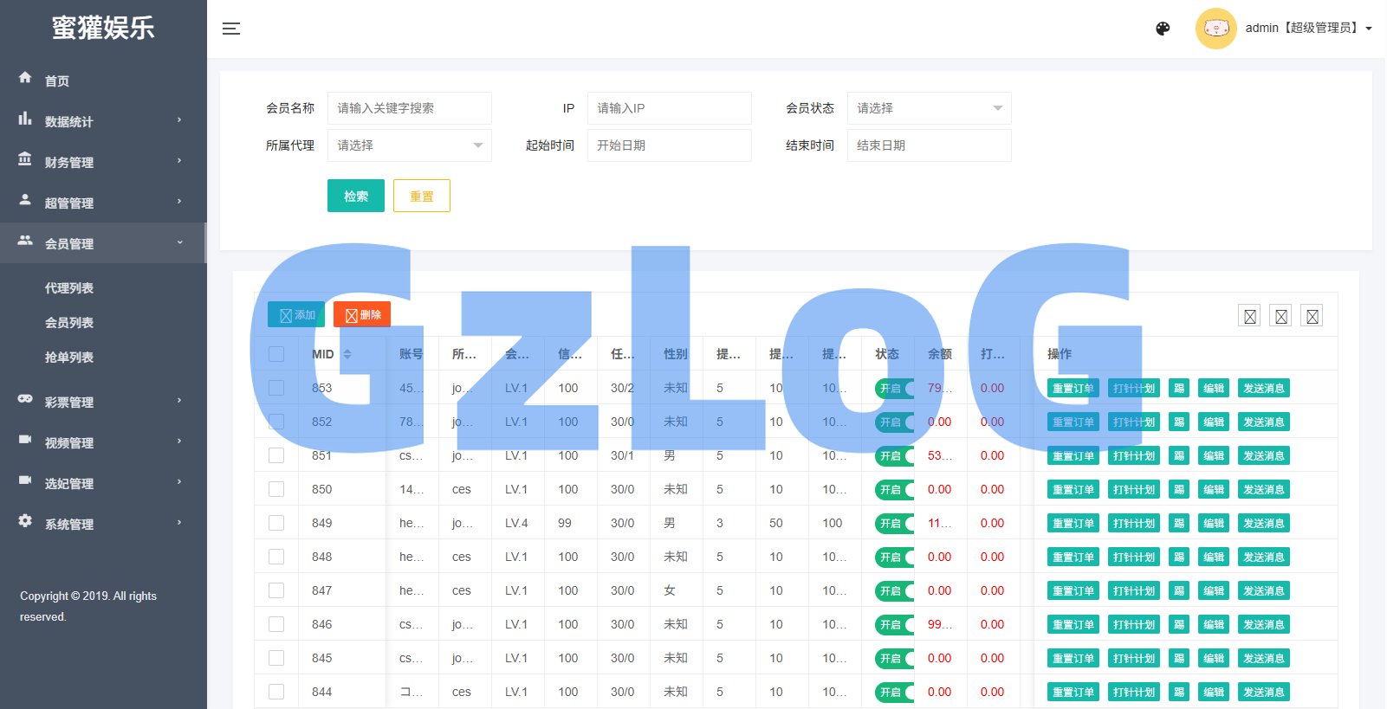Click the bar chart icon for 数据统计
Viewport: 1387px width, 709px height.
25,119
